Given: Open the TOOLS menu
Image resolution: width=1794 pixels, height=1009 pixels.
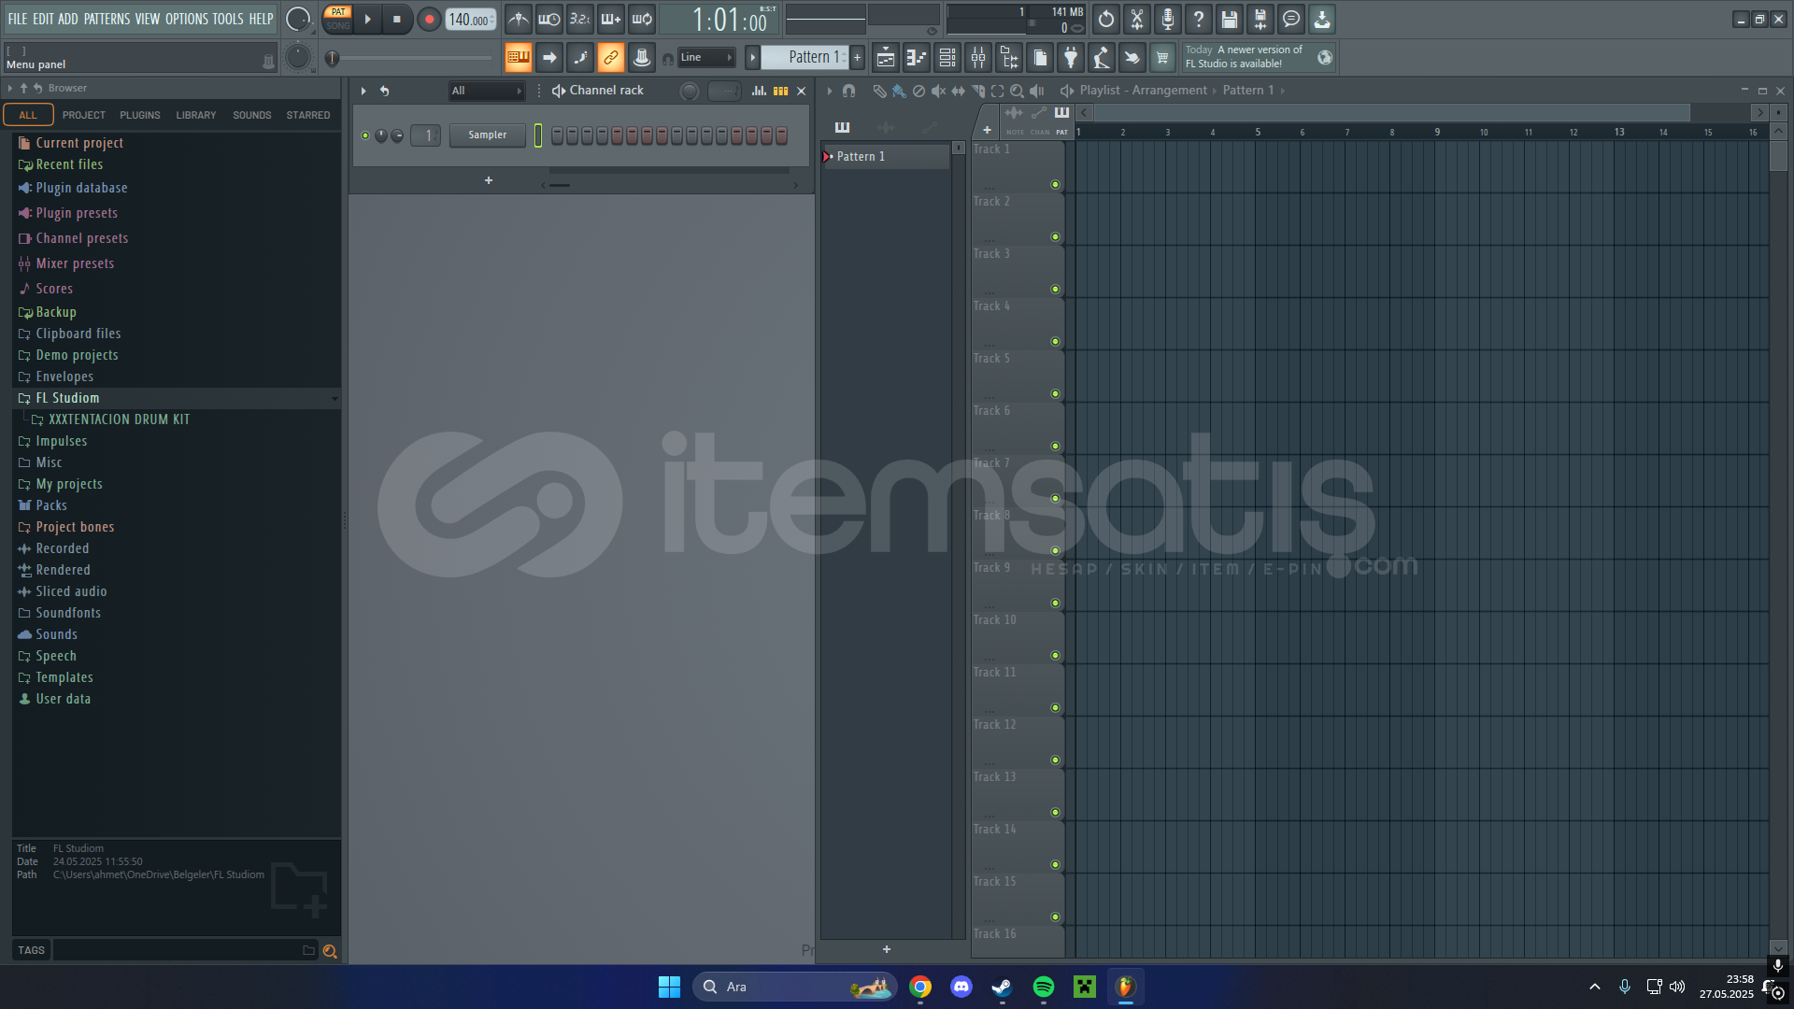Looking at the screenshot, I should click(x=227, y=19).
